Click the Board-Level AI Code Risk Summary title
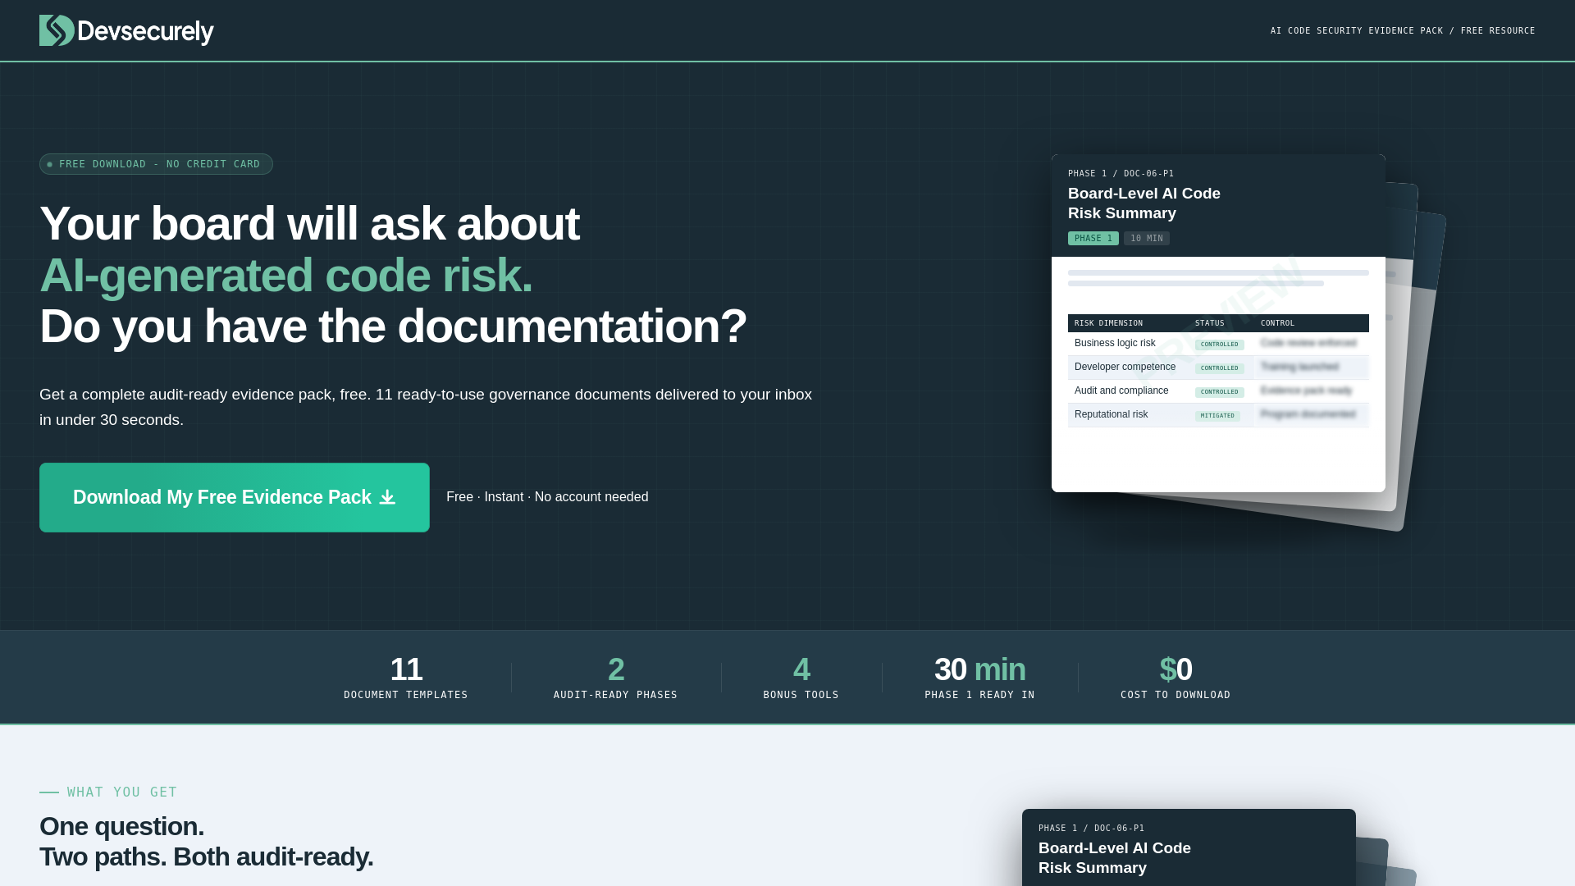This screenshot has height=886, width=1575. click(1144, 203)
